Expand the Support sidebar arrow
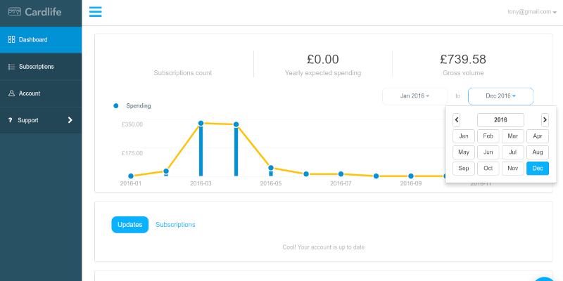The height and width of the screenshot is (281, 563). [x=70, y=120]
